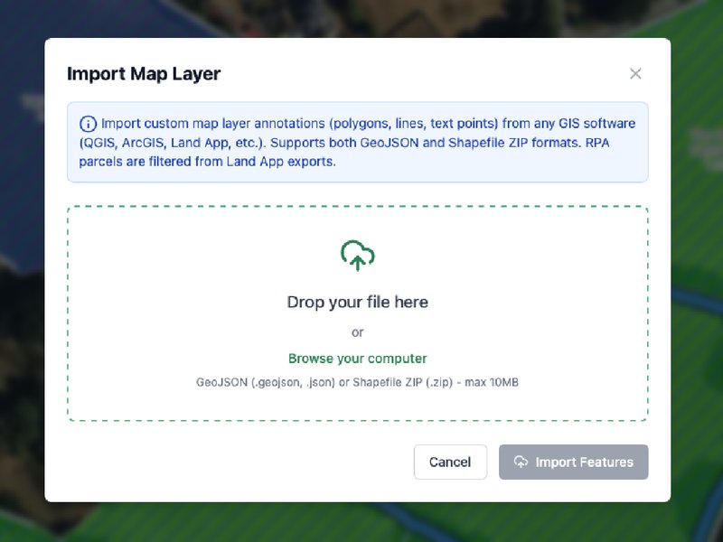Viewport: 723px width, 542px height.
Task: Click the word or between drop options
Action: [358, 332]
